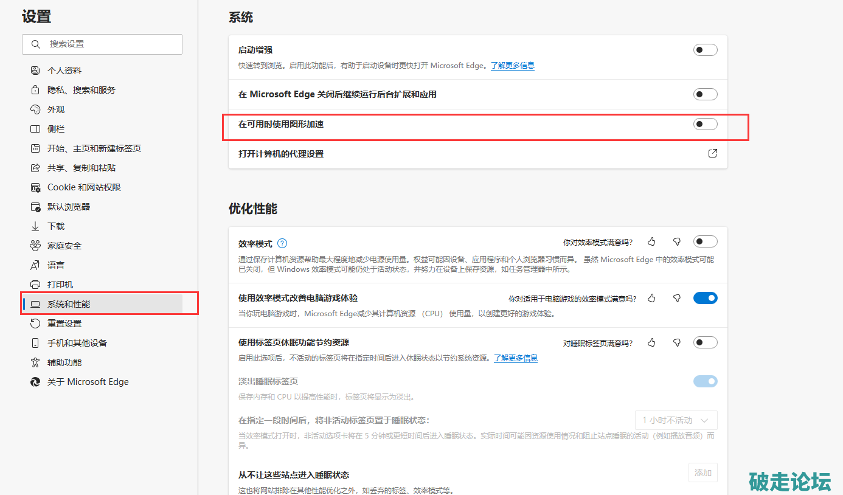Select 下载 in the settings sidebar

(x=56, y=226)
